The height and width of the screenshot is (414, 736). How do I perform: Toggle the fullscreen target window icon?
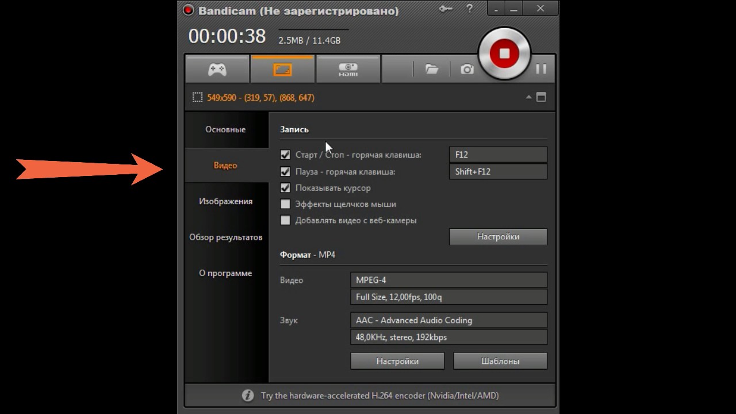point(541,97)
